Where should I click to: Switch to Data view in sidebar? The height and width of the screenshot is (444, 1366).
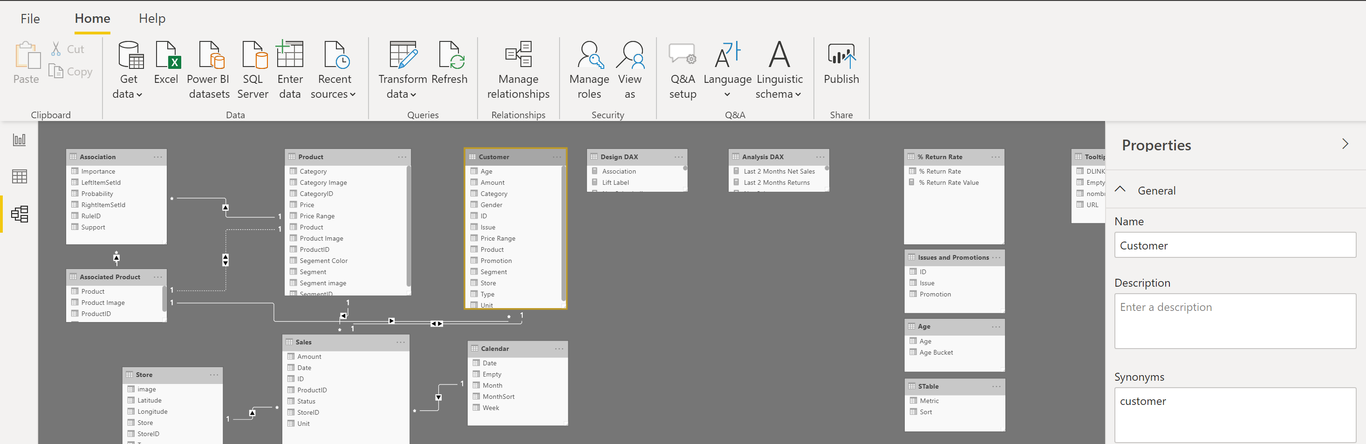tap(19, 176)
